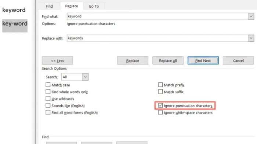Open the Search direction dropdown showing All
257x144 pixels.
pyautogui.click(x=75, y=77)
